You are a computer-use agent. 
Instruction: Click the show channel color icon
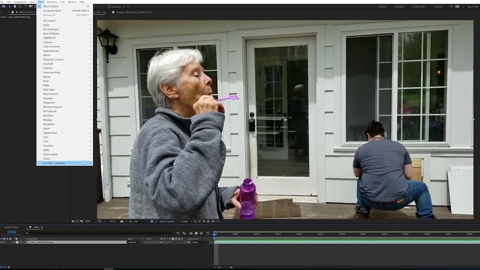tap(131, 221)
